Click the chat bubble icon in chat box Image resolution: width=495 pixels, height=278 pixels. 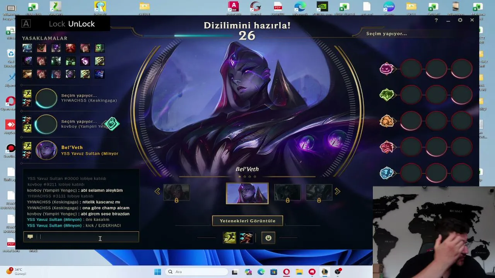coord(30,237)
